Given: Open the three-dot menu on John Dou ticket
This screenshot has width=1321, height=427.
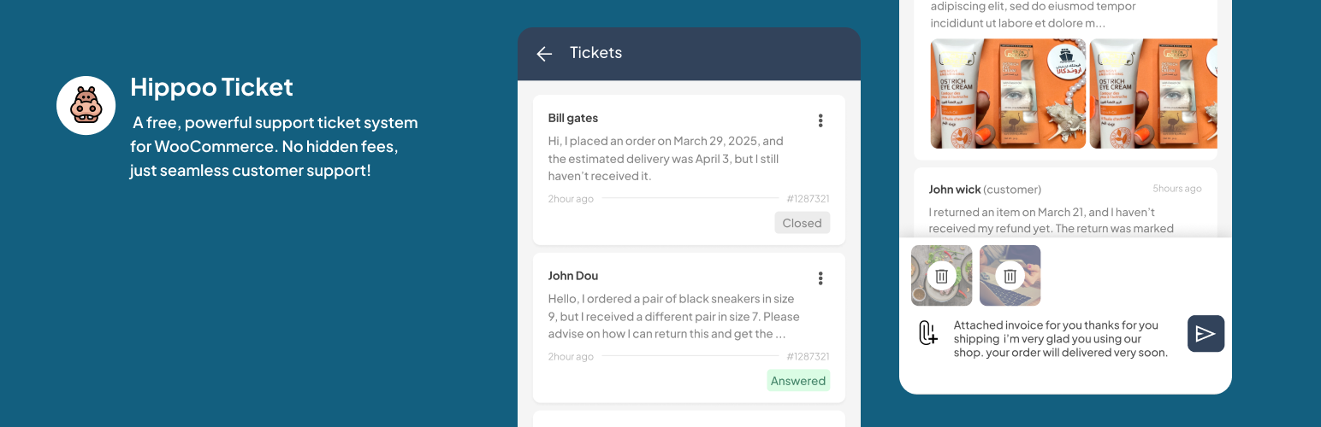Looking at the screenshot, I should pos(820,278).
